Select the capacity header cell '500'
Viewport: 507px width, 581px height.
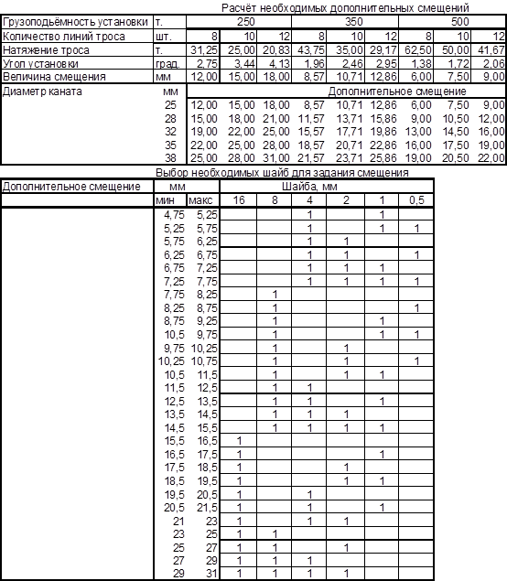pos(460,21)
